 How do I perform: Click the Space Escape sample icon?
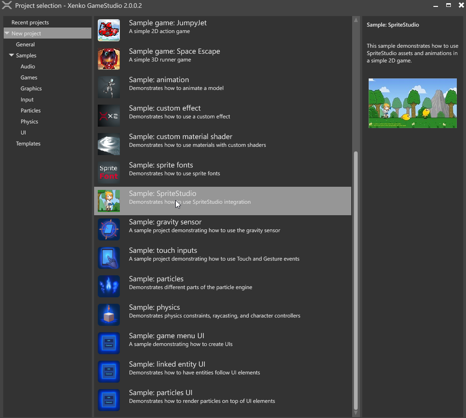click(x=109, y=59)
